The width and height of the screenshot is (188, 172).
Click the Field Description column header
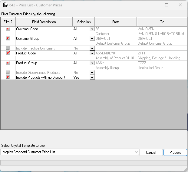coord(44,22)
